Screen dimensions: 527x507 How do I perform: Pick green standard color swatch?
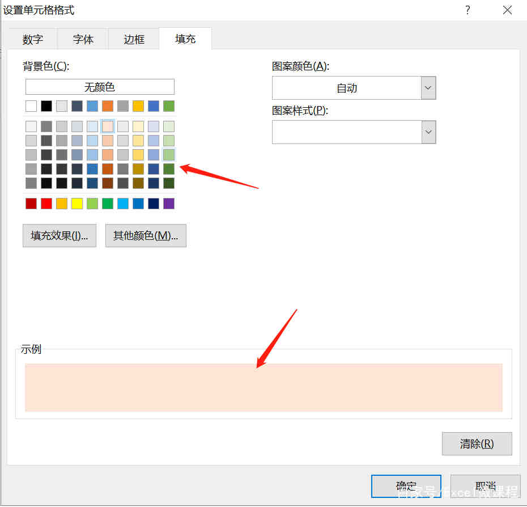(x=108, y=204)
